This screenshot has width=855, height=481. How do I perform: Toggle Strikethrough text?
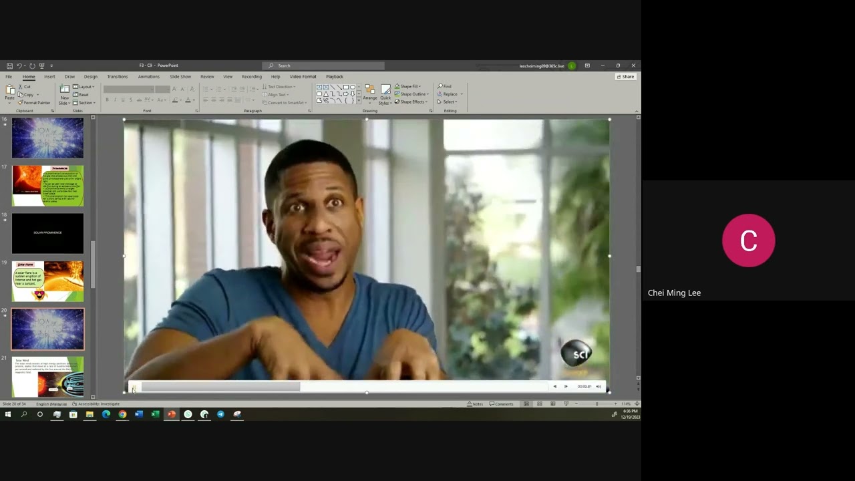pos(139,100)
